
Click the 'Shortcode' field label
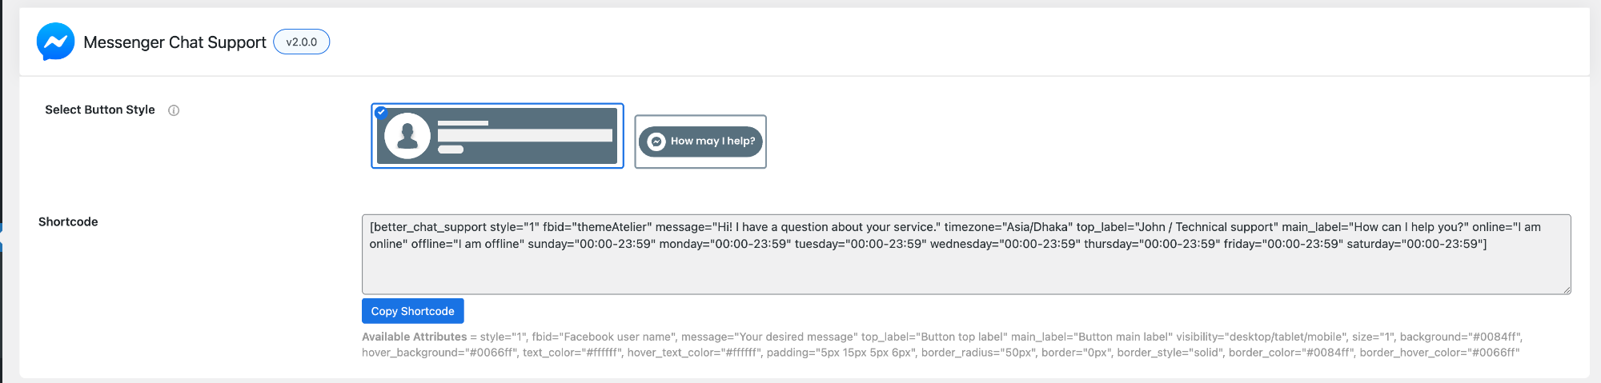[68, 221]
